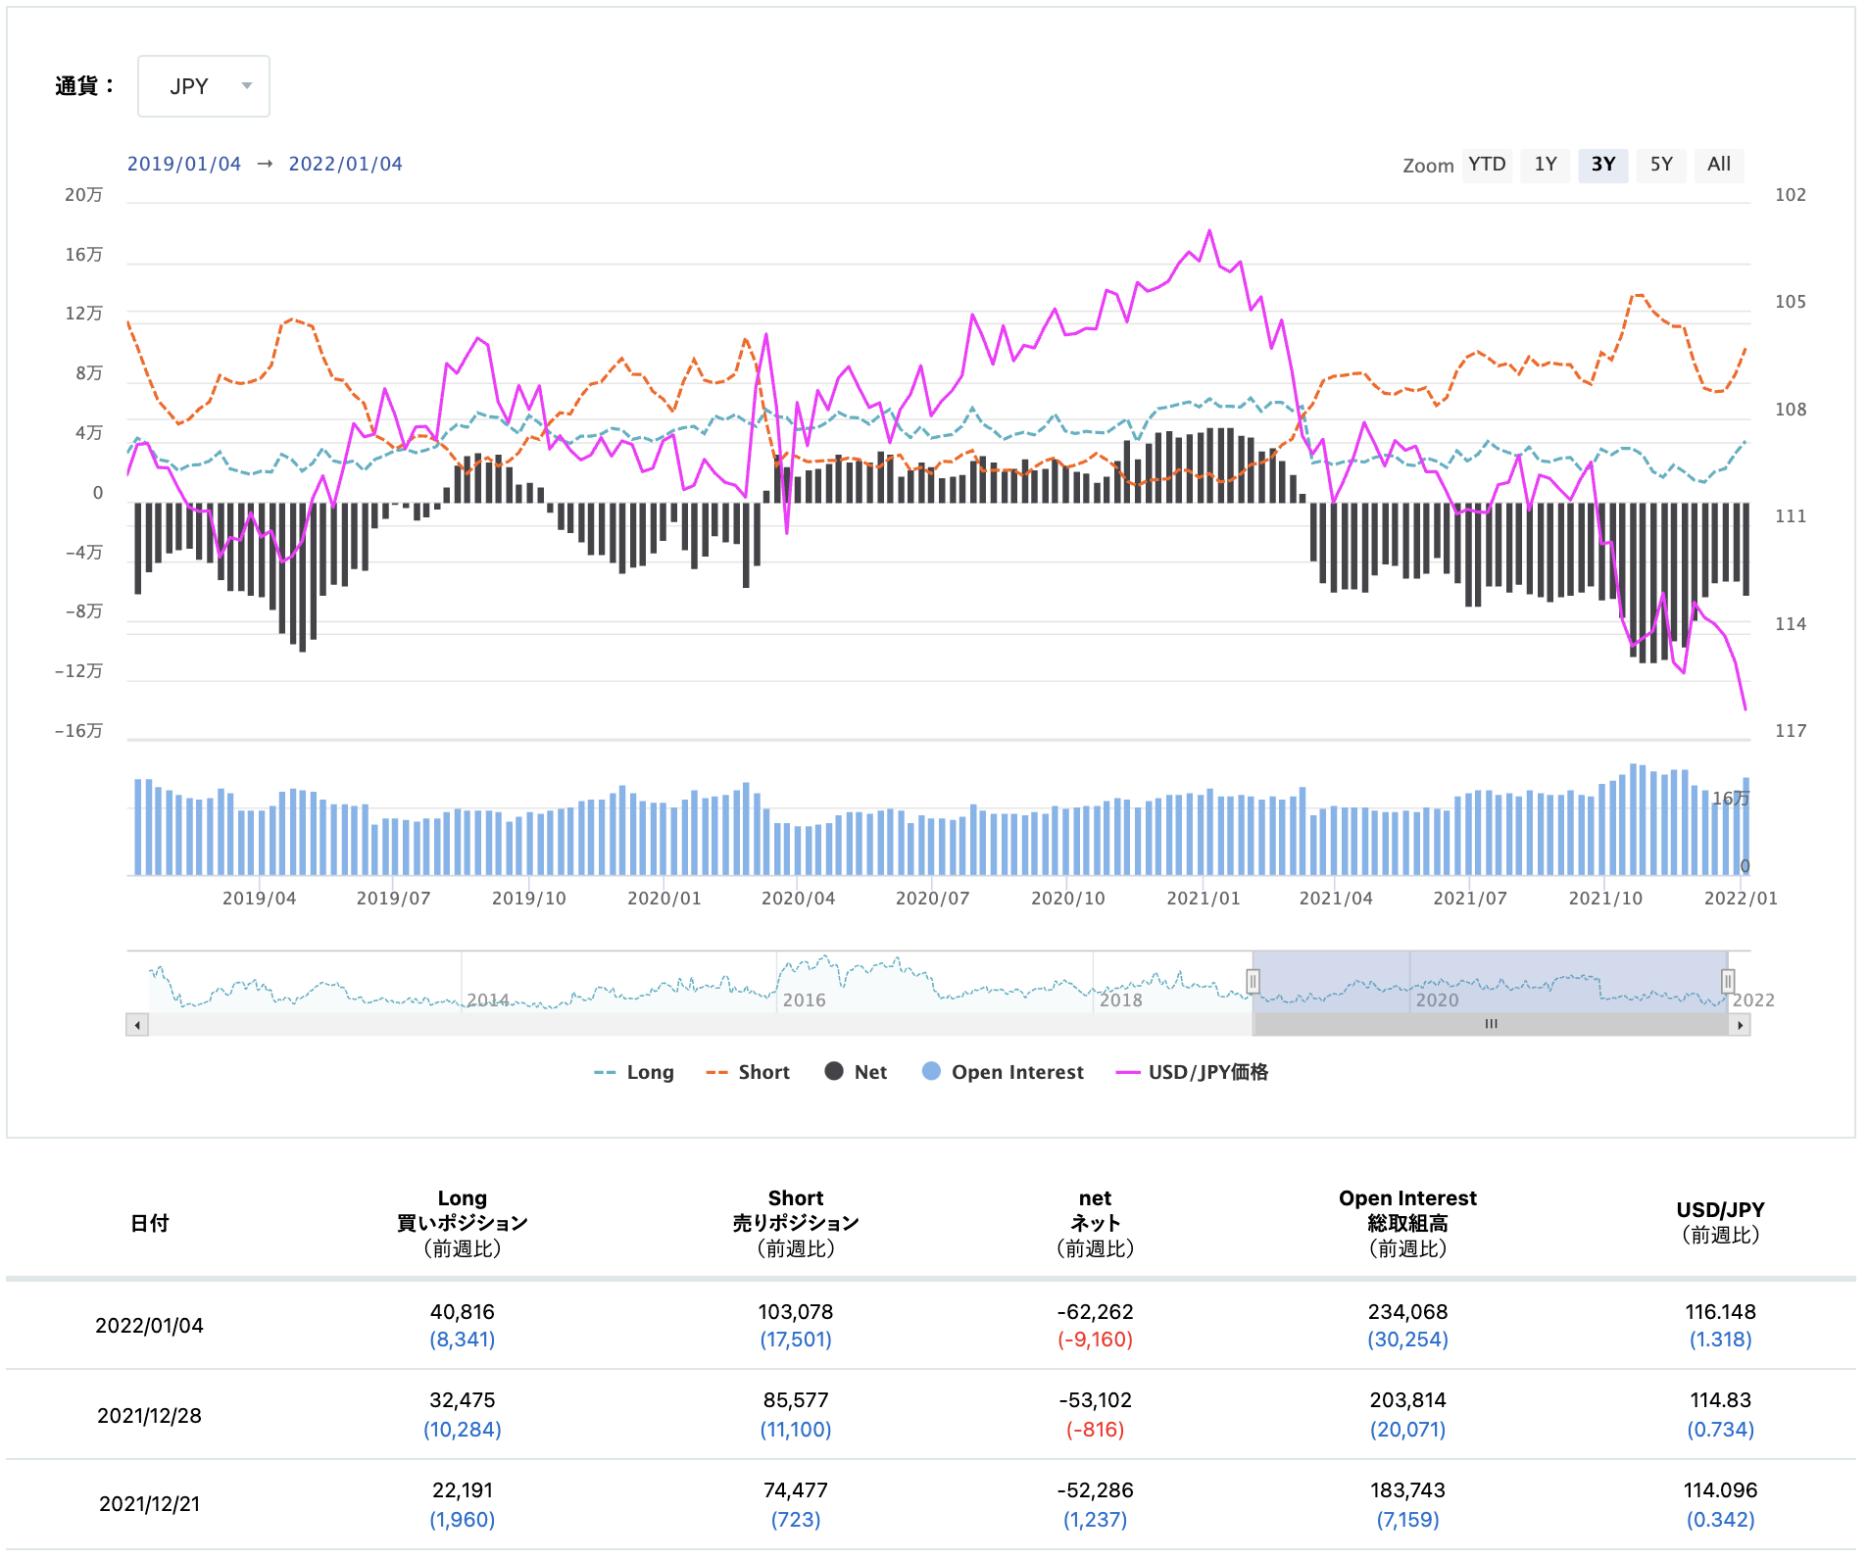Click net value -53,102

tap(1095, 1400)
